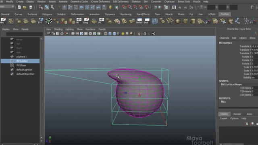Click the yellow lock selection icon
258x145 pixels.
[x=110, y=7]
